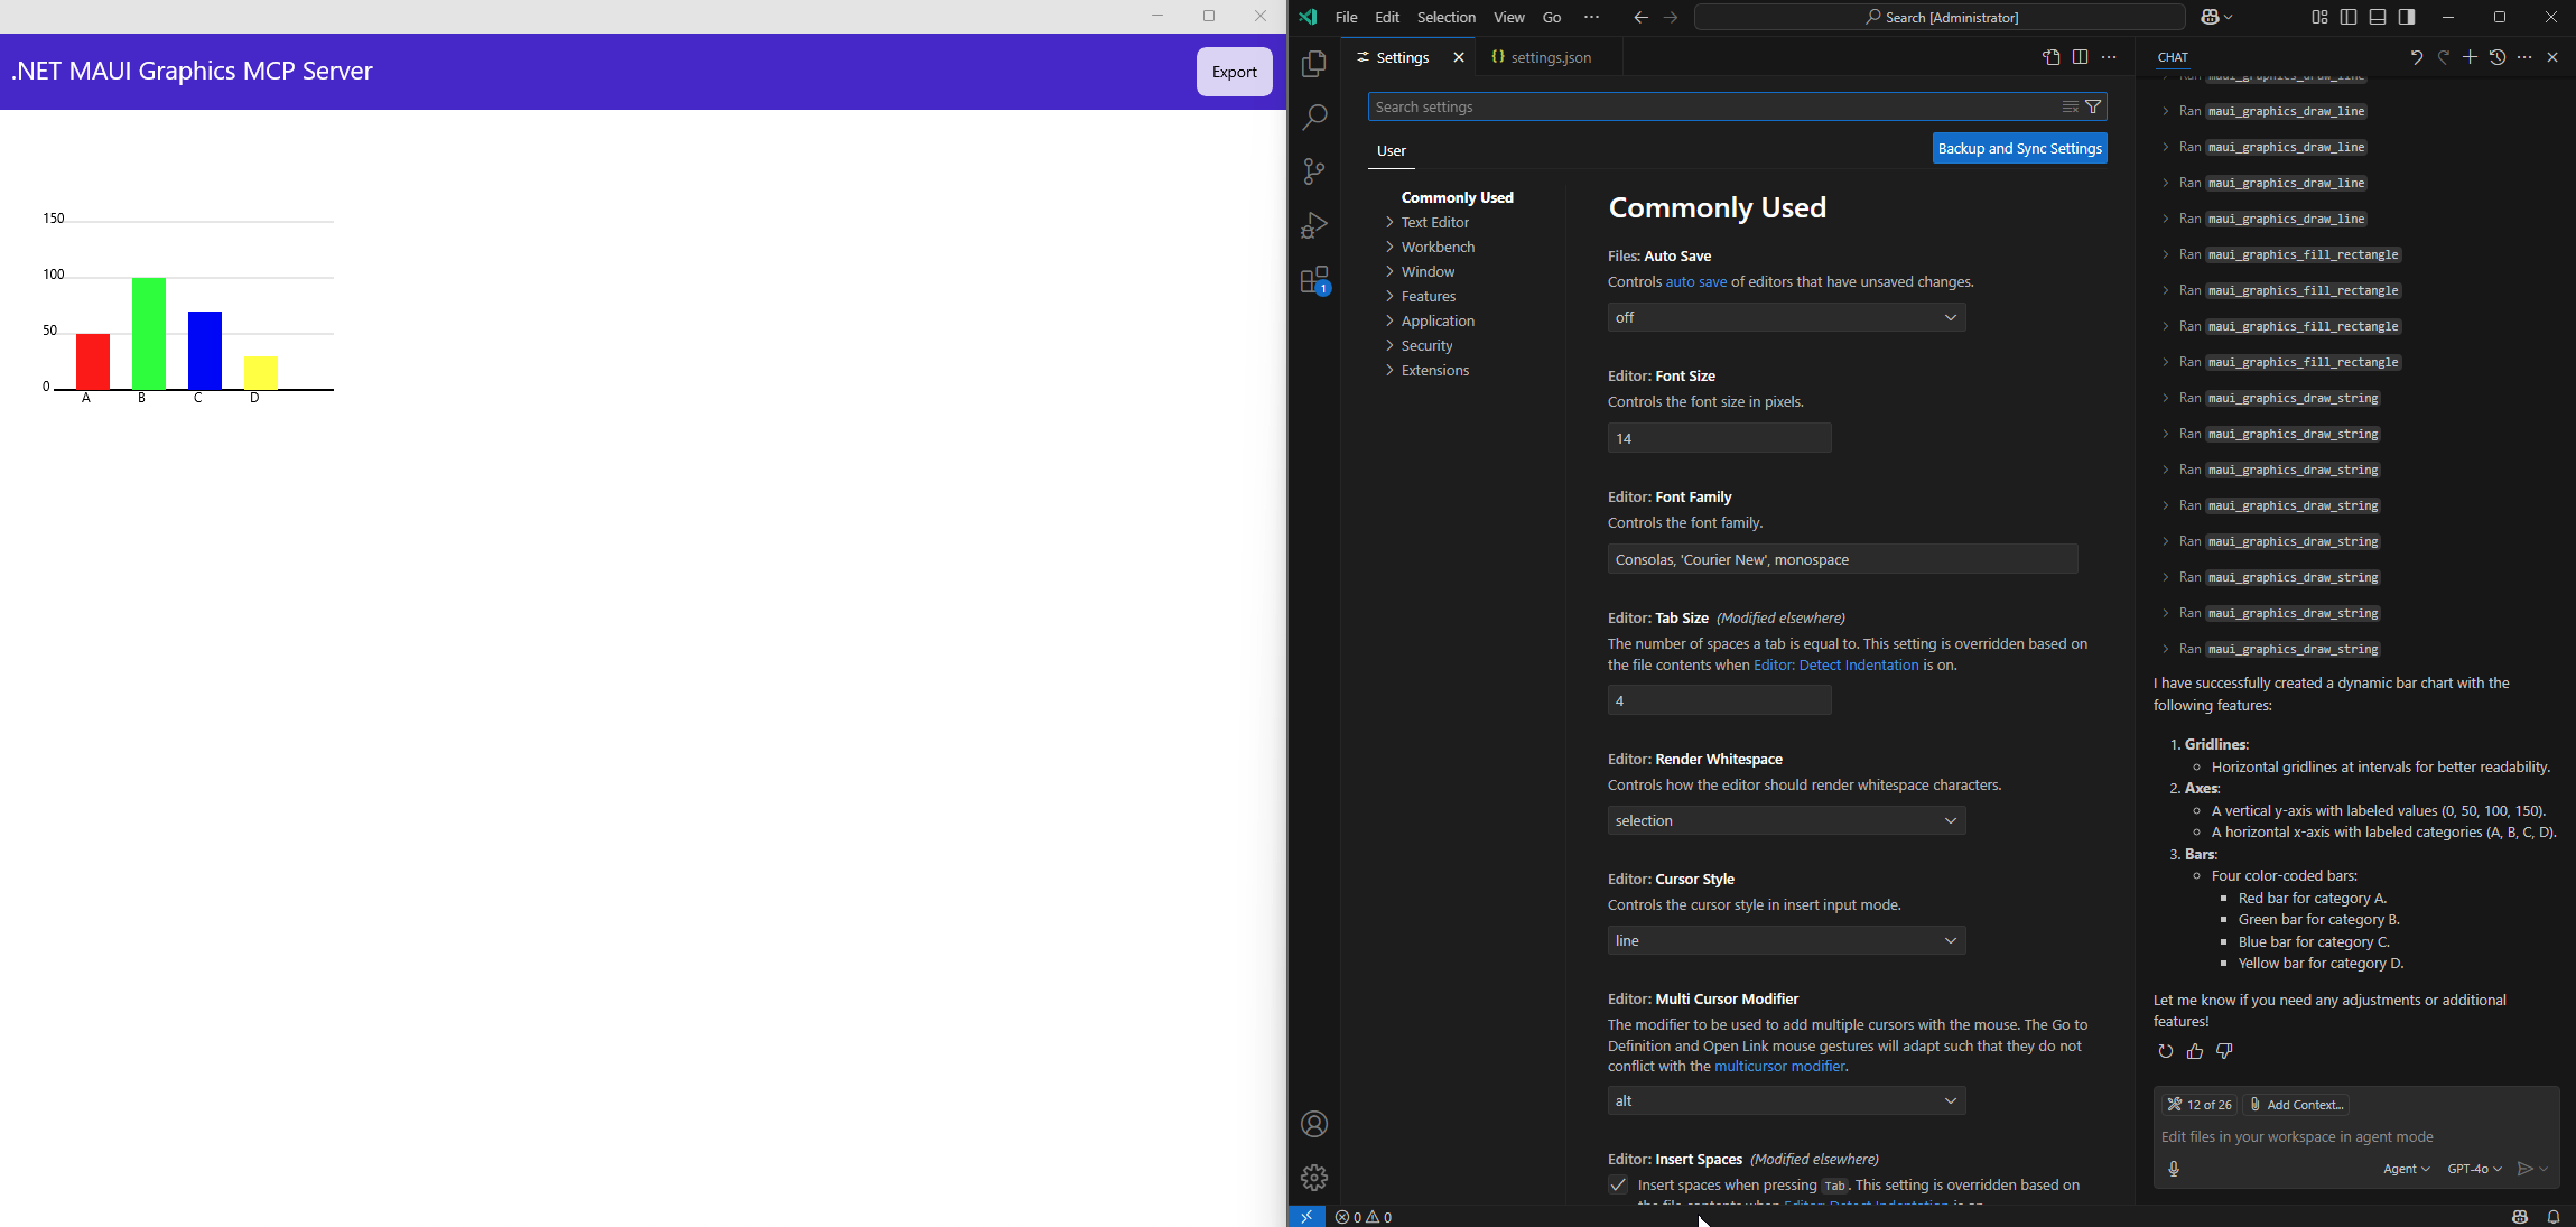Screen dimensions: 2576x1227
Task: Click the Manage gear icon
Action: tap(1314, 1177)
